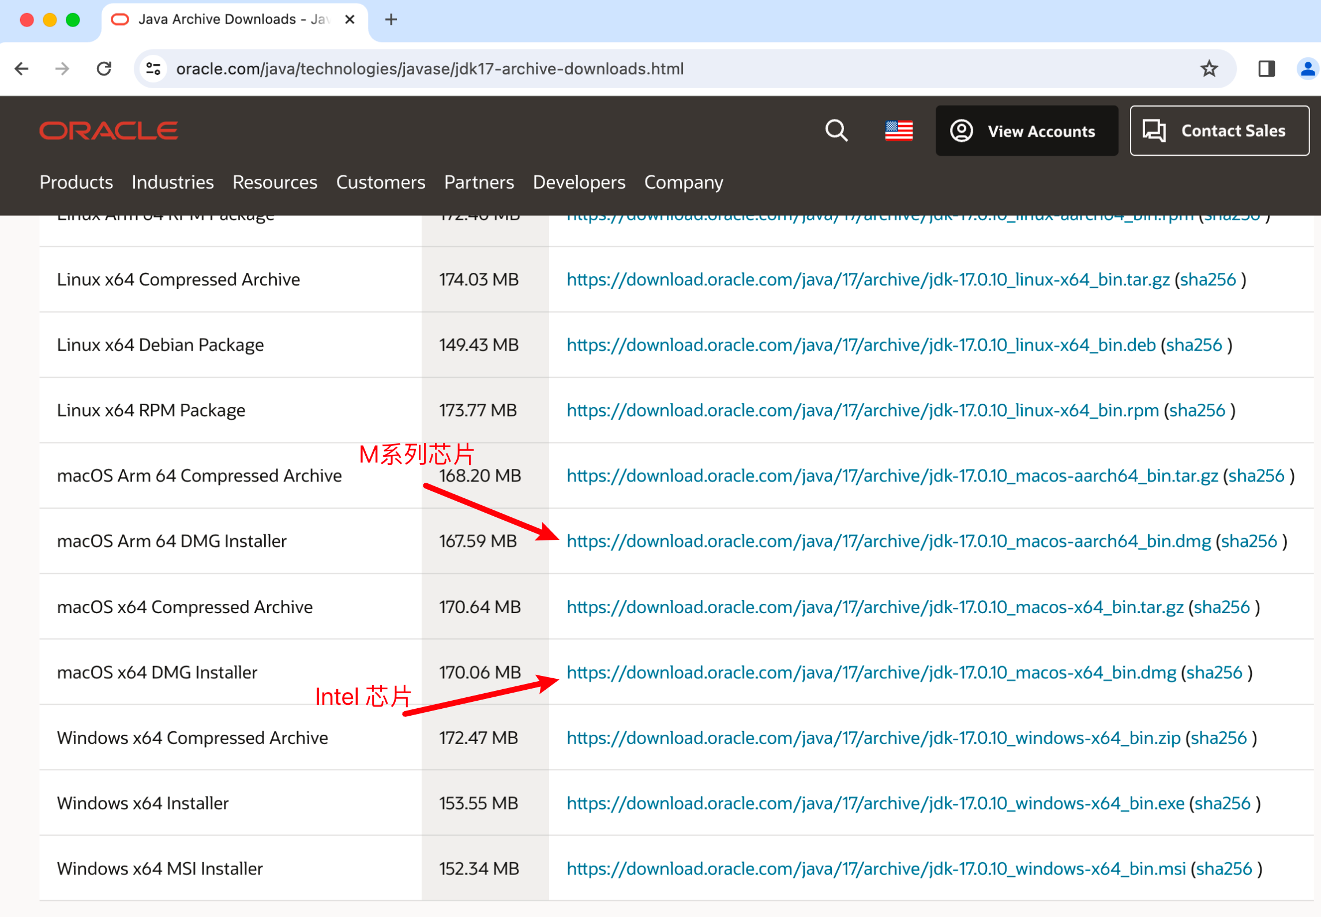1321x917 pixels.
Task: Open sha256 for Linux x64 Compressed Archive
Action: (1207, 280)
